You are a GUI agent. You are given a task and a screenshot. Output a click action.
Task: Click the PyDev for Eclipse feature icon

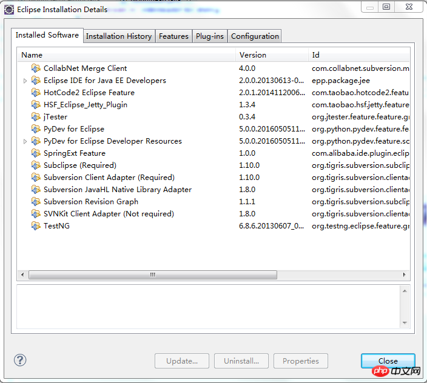pyautogui.click(x=36, y=129)
